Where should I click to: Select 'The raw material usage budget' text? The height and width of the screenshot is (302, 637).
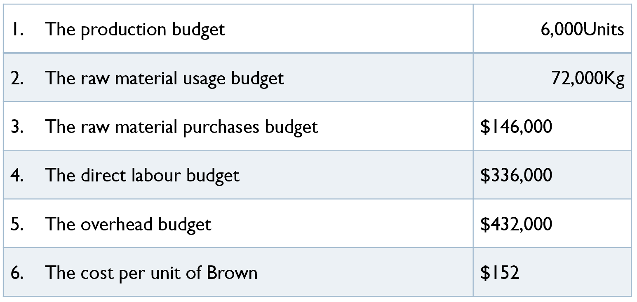click(165, 78)
